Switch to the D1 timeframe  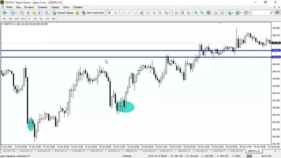click(x=41, y=18)
